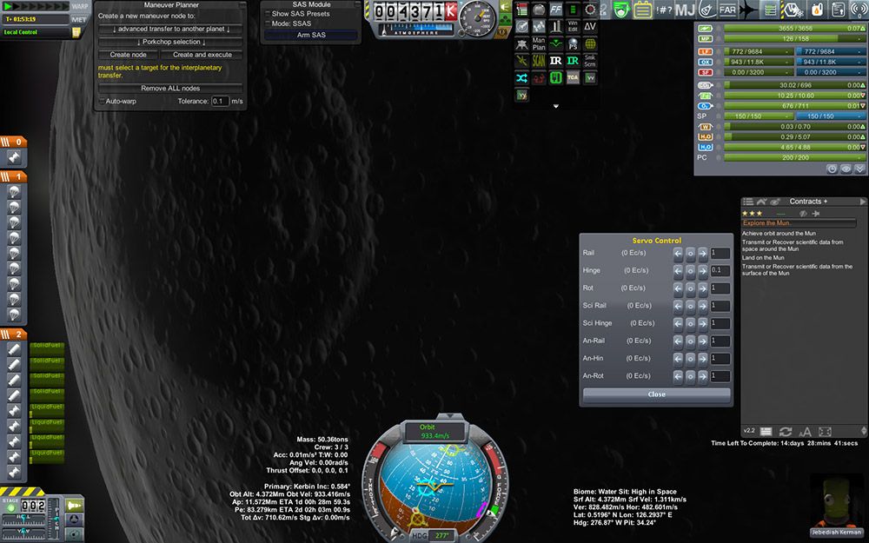Toggle visibility eye icon in resource panel
869x543 pixels.
tap(846, 169)
